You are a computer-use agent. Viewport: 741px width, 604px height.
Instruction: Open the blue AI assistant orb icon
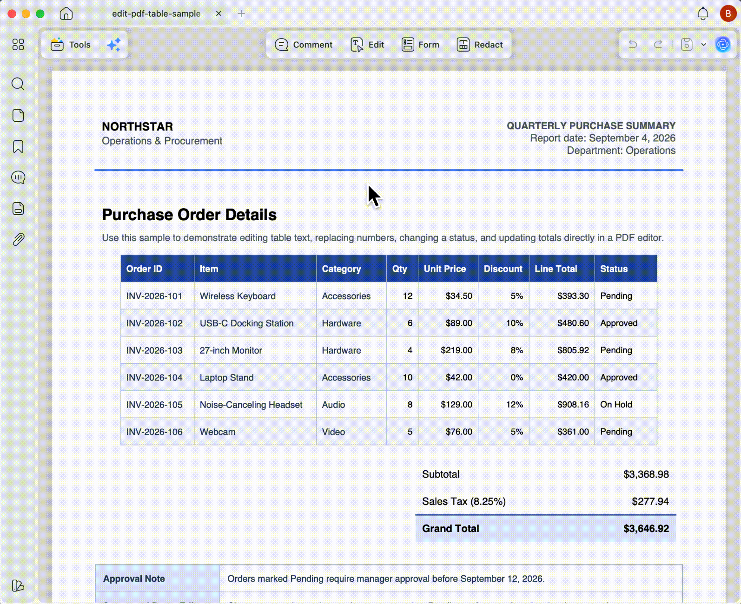point(723,45)
